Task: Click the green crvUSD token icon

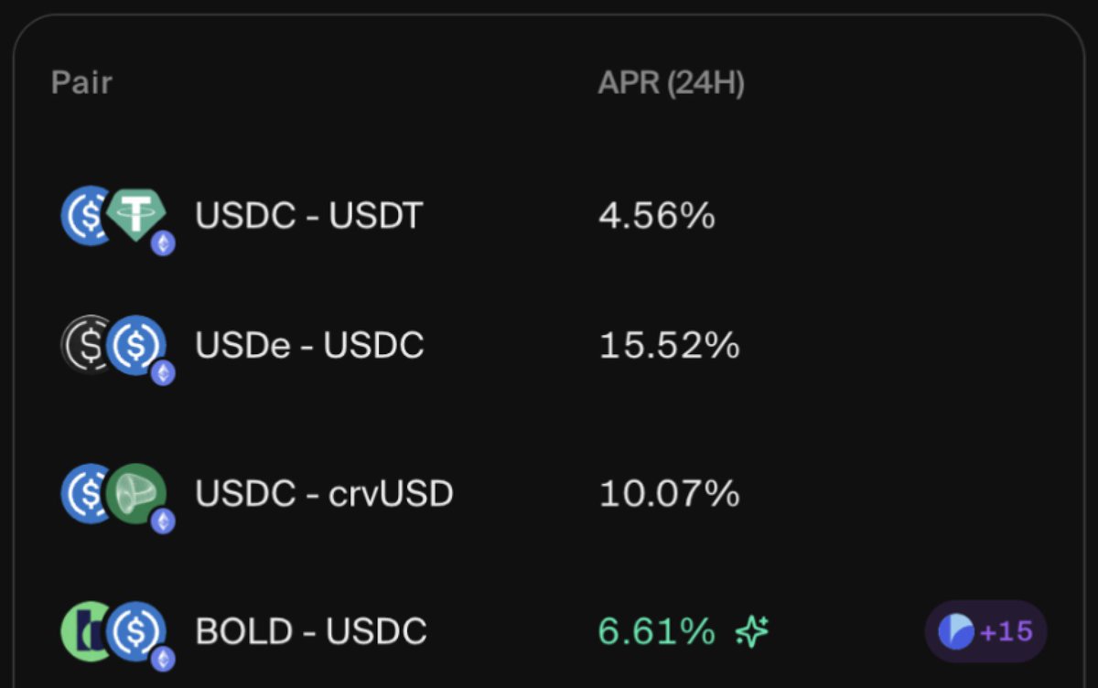Action: [x=135, y=493]
